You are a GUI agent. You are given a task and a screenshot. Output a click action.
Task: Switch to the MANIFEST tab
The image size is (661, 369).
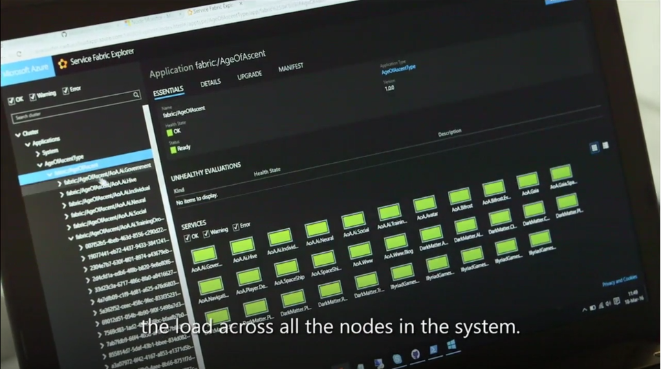(290, 67)
